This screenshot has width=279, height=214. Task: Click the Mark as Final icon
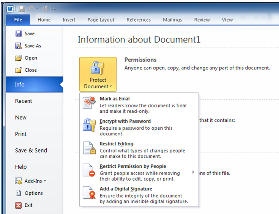[89, 103]
